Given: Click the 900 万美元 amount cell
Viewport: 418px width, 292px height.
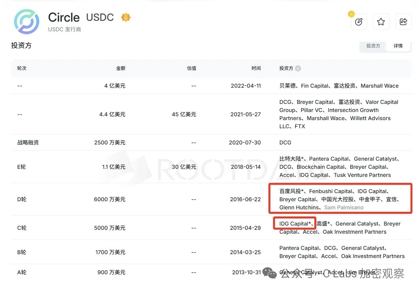Looking at the screenshot, I should tap(112, 273).
